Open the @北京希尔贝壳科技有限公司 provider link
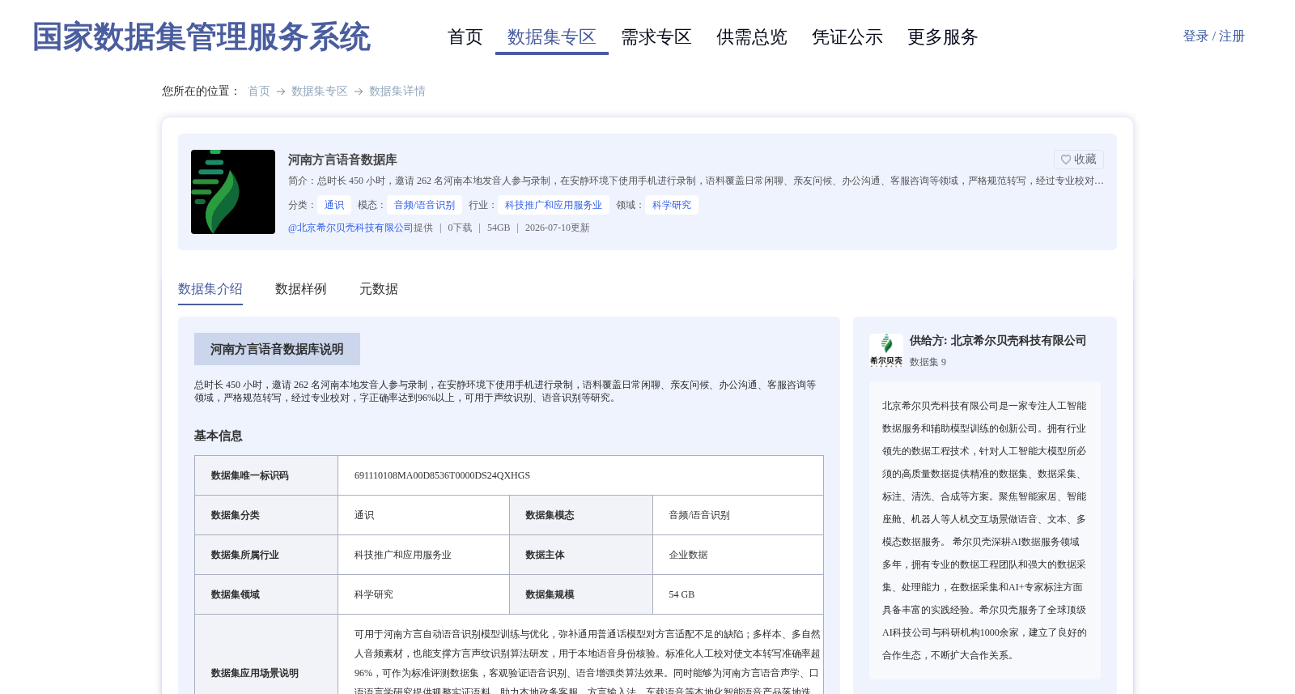The image size is (1295, 694). point(350,228)
